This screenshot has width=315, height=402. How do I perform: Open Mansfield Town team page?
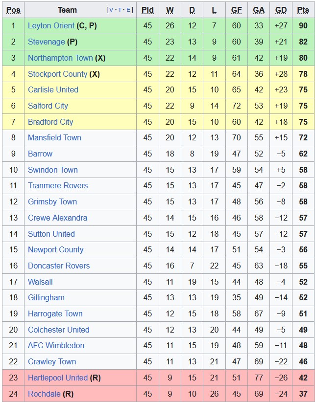(54, 137)
